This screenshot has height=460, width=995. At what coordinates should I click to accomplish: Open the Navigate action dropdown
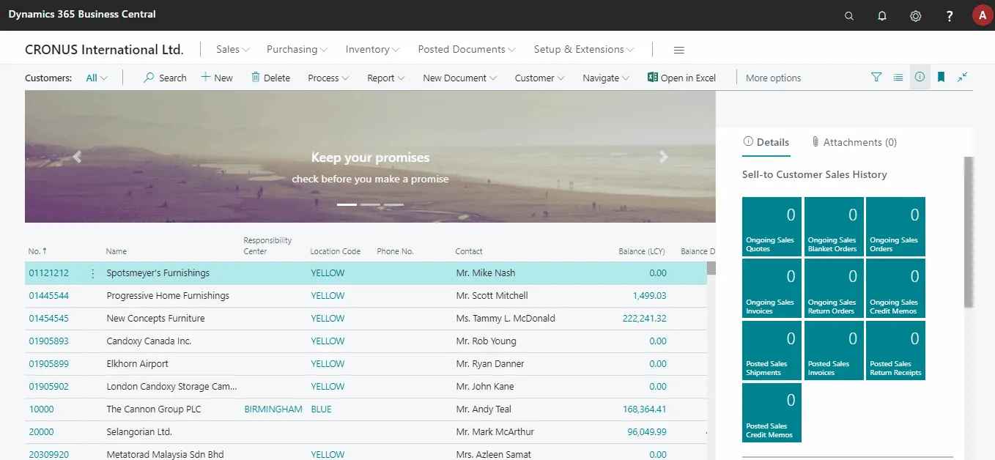(607, 78)
